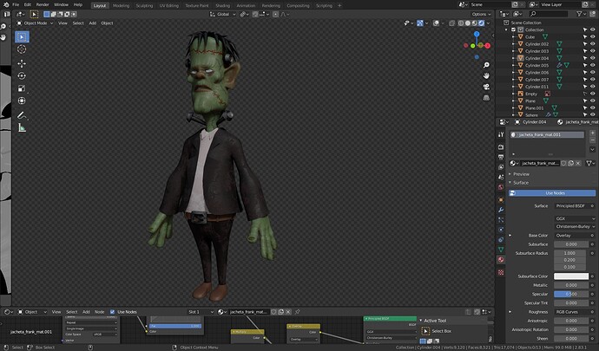
Task: Open the Output properties tab
Action: (x=501, y=157)
